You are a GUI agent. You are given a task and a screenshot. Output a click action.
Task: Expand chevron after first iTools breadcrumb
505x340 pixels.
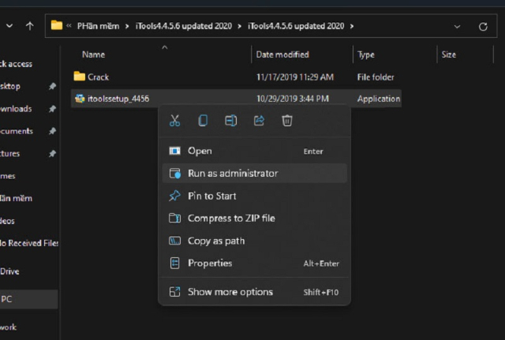[x=239, y=26]
